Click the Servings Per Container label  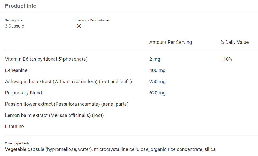click(x=93, y=20)
